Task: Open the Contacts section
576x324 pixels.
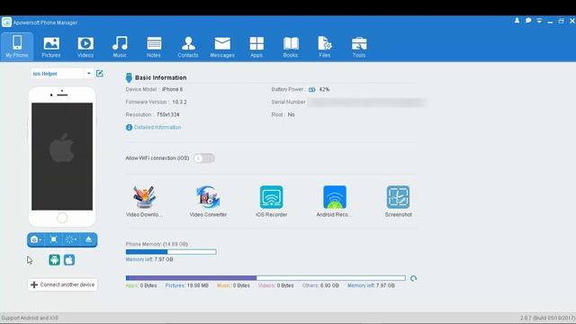Action: [x=188, y=47]
